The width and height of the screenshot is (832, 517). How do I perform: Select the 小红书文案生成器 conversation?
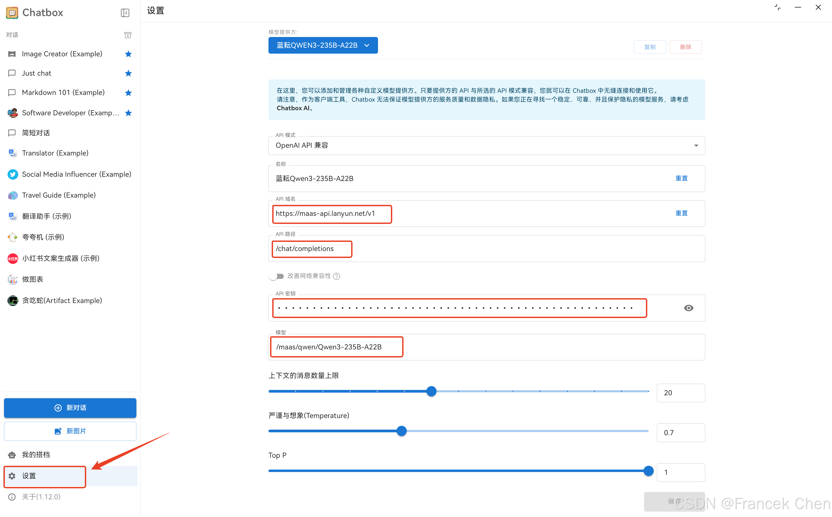pos(61,258)
